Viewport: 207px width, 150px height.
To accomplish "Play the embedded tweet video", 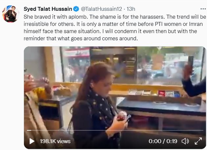I will point(32,141).
